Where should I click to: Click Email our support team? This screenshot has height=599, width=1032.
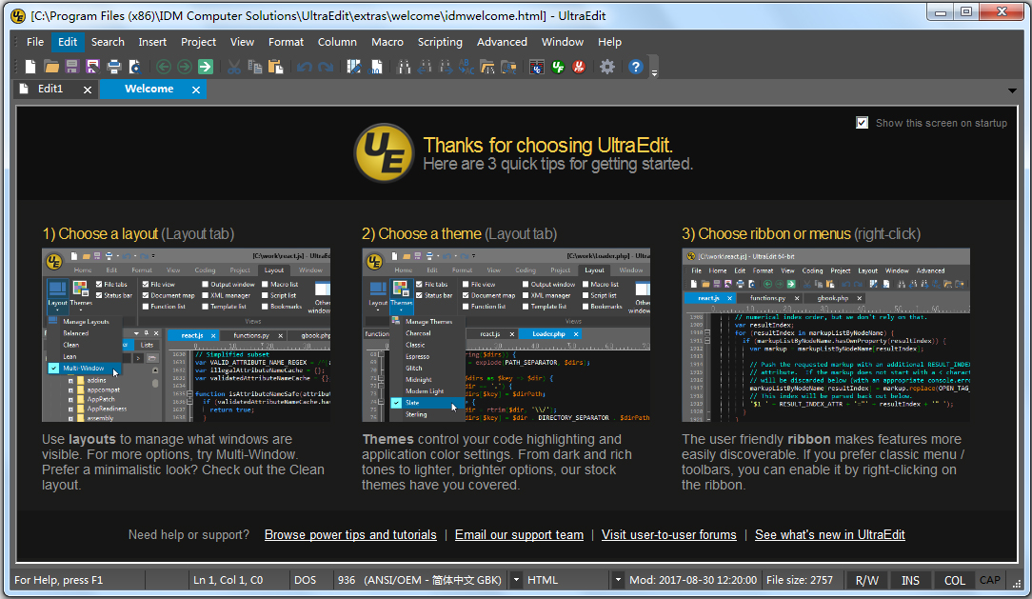click(519, 534)
